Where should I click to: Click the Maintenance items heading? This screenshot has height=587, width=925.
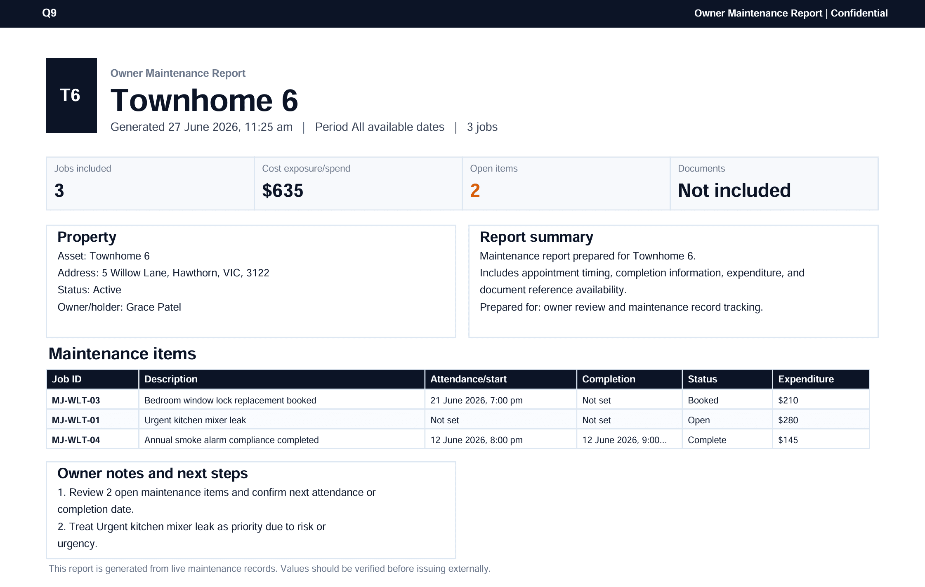tap(122, 354)
